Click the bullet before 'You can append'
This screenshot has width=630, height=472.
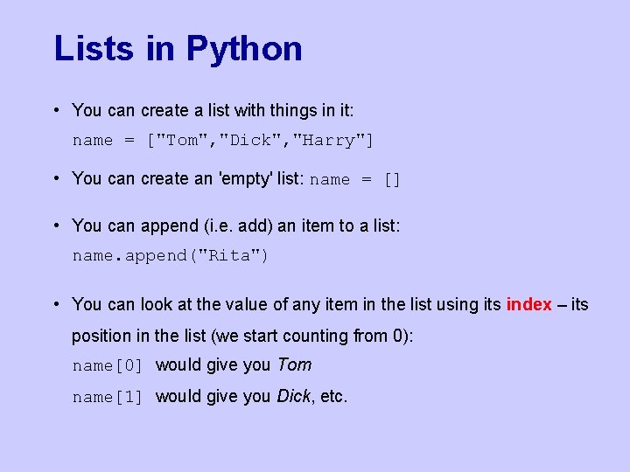coord(55,226)
